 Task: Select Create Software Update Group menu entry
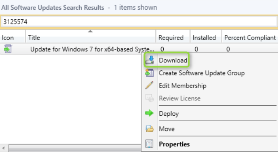202,73
